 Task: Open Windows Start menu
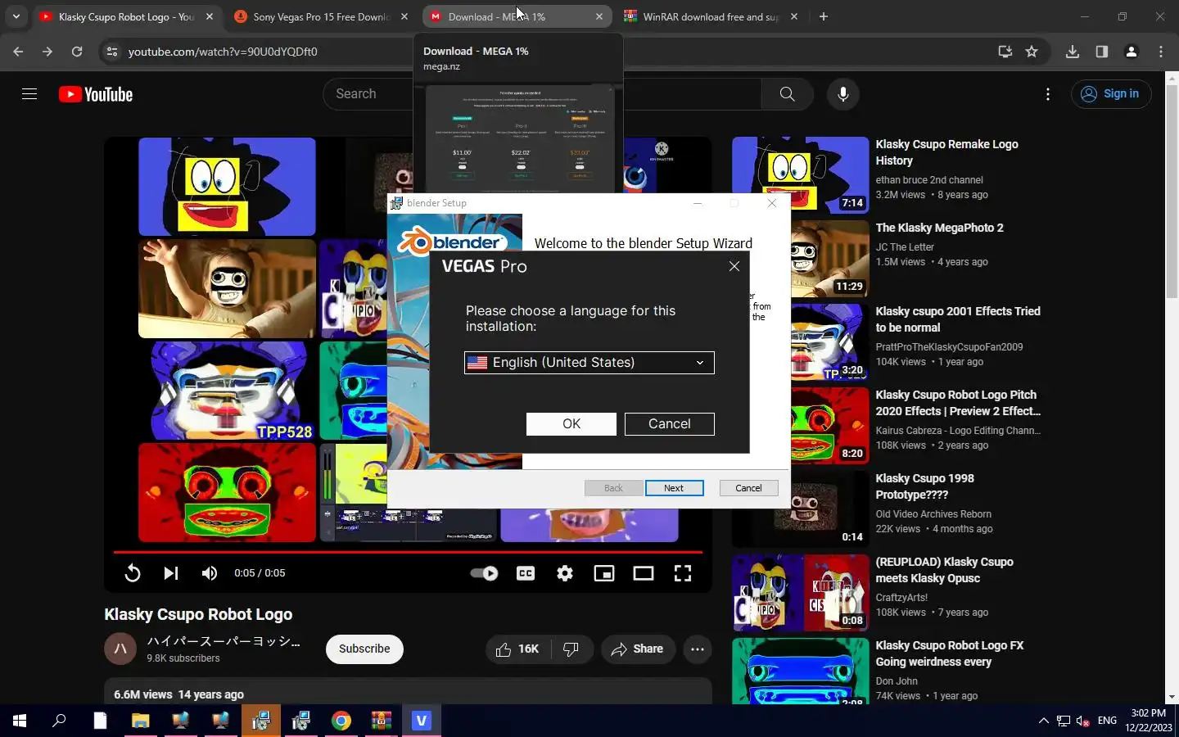click(x=20, y=721)
